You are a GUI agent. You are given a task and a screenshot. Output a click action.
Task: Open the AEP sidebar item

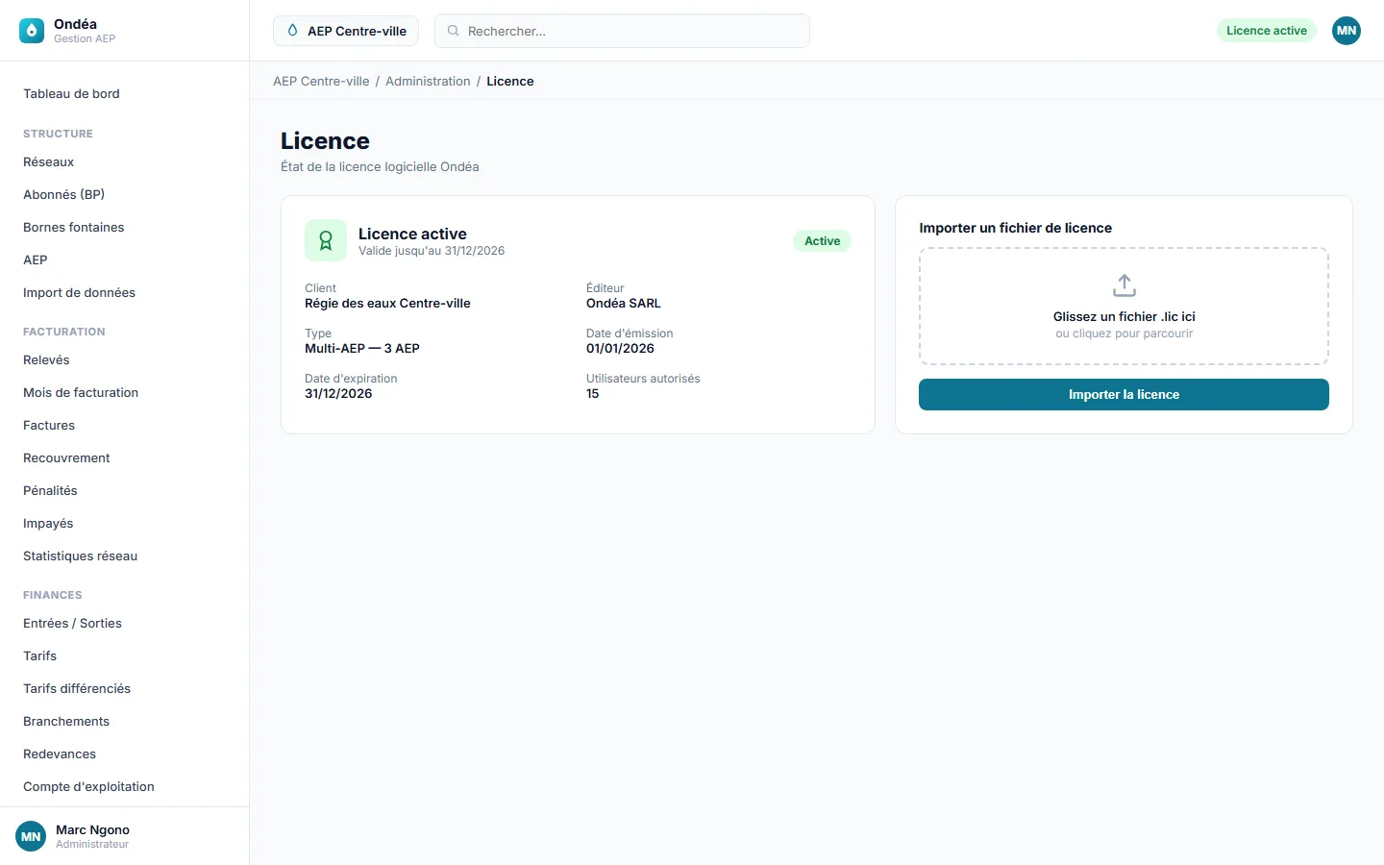point(124,259)
